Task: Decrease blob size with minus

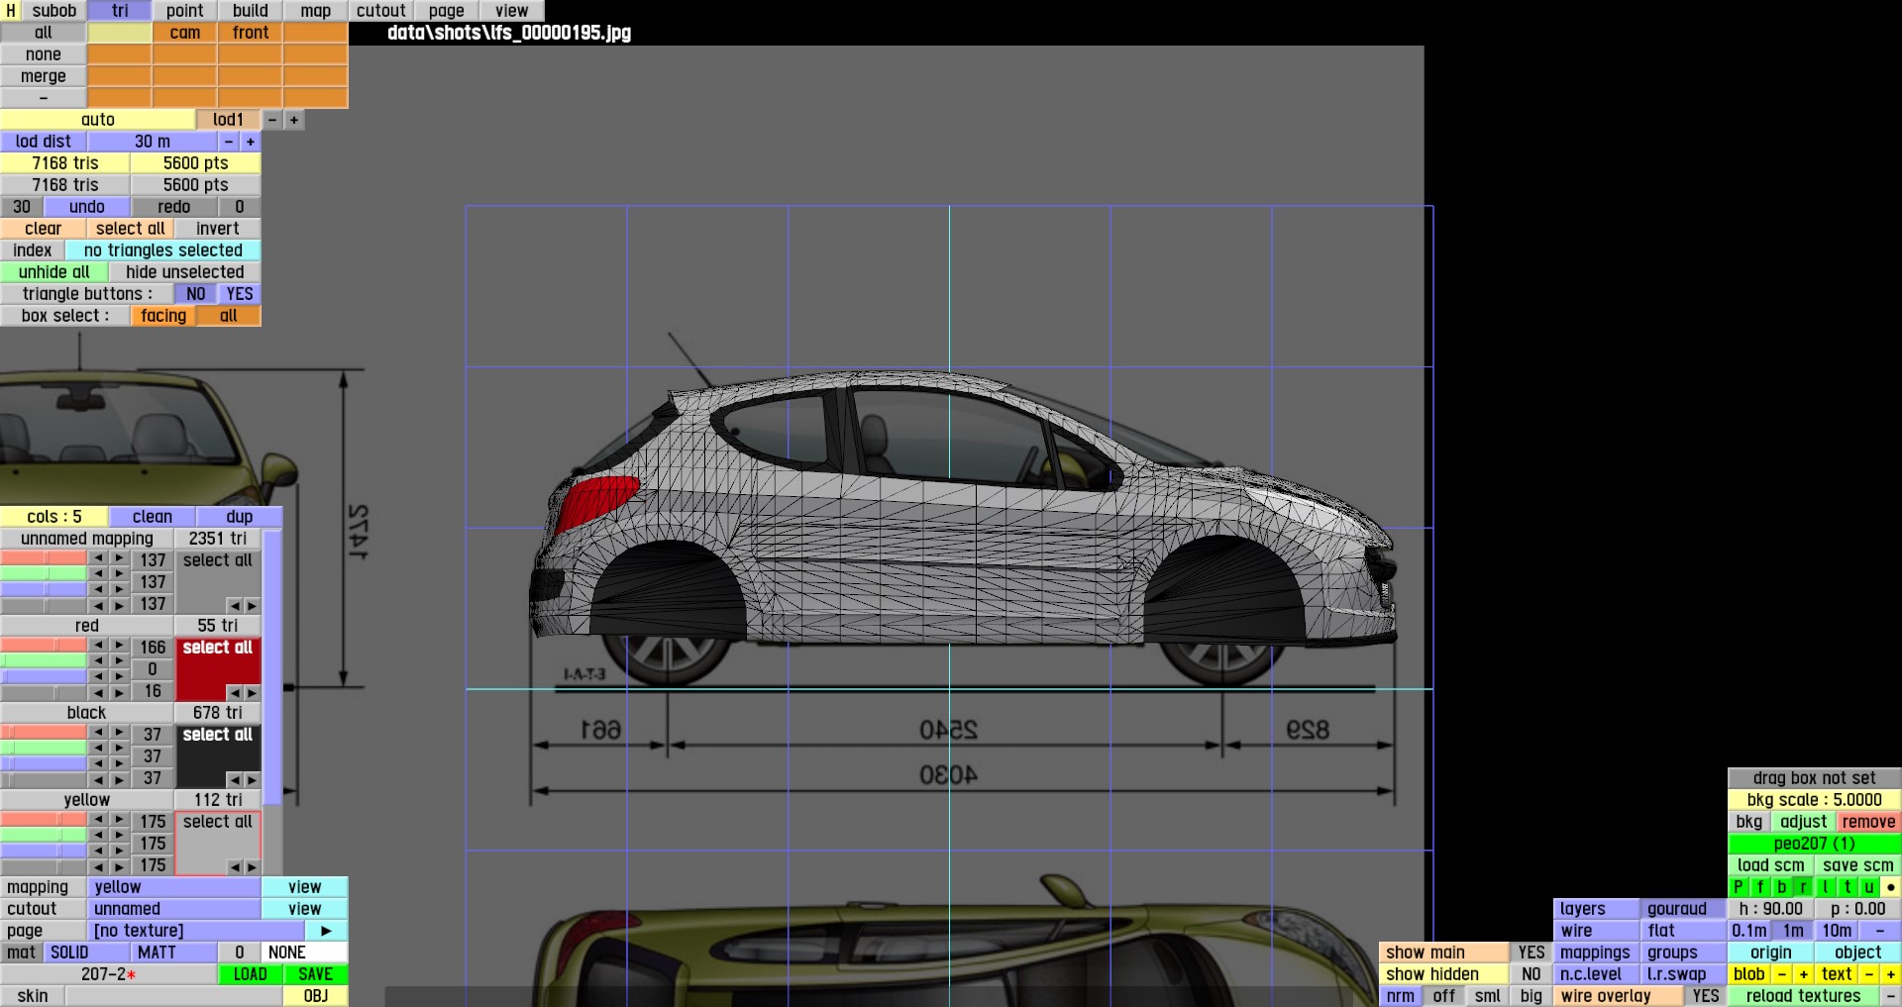Action: (x=1782, y=974)
